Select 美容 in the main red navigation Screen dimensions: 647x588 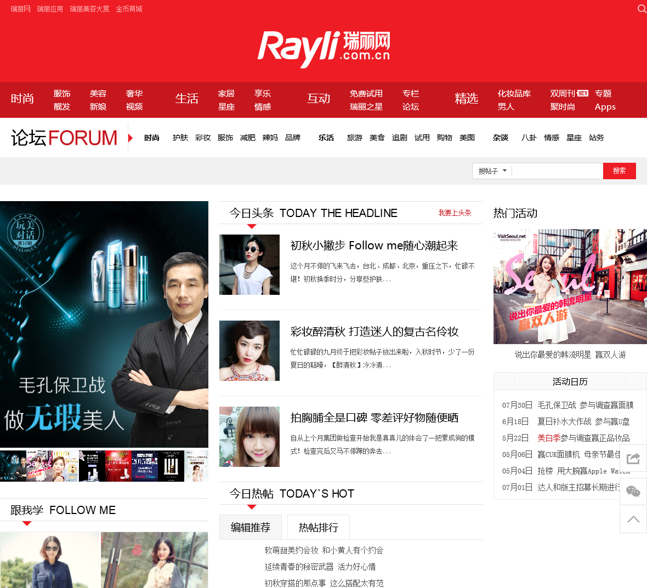pyautogui.click(x=98, y=94)
